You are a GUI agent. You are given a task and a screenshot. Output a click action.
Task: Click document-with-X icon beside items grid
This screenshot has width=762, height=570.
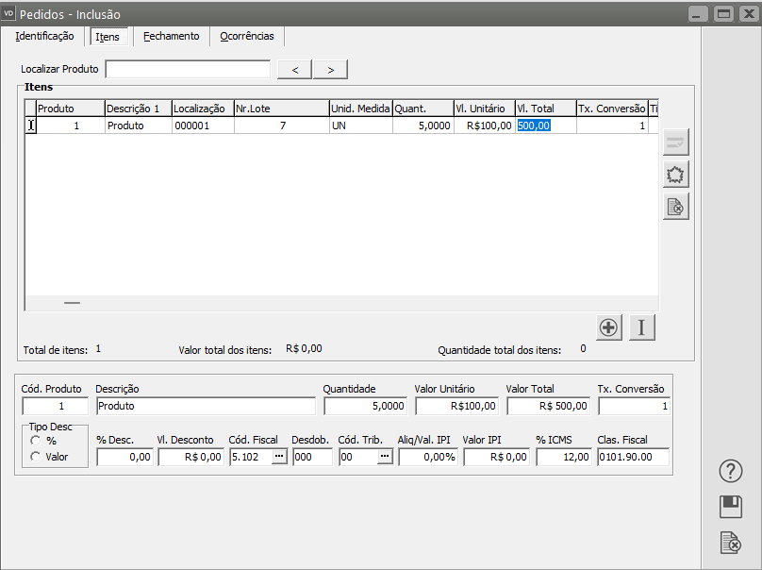(x=676, y=207)
